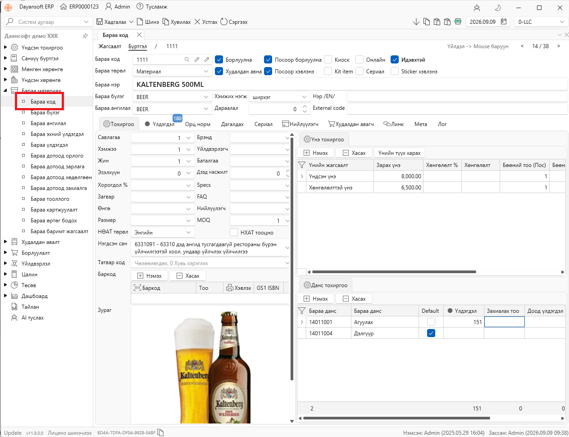Enable the Сериал checkbox
This screenshot has width=569, height=437.
coord(360,71)
